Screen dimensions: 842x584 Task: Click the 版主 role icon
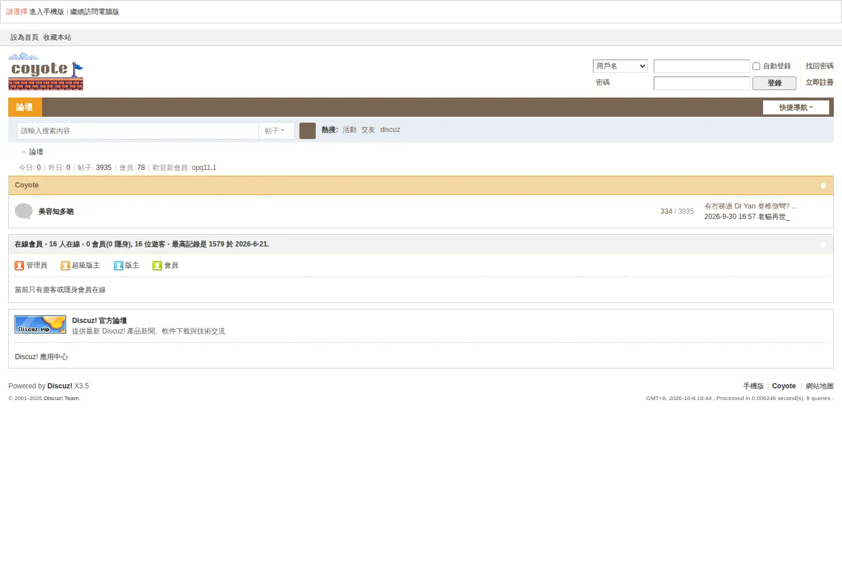[119, 266]
